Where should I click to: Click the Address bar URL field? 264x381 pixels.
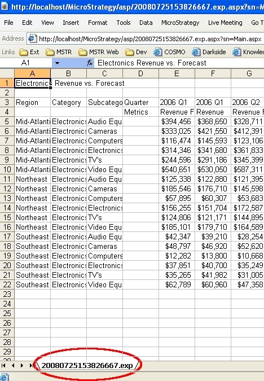[150, 39]
